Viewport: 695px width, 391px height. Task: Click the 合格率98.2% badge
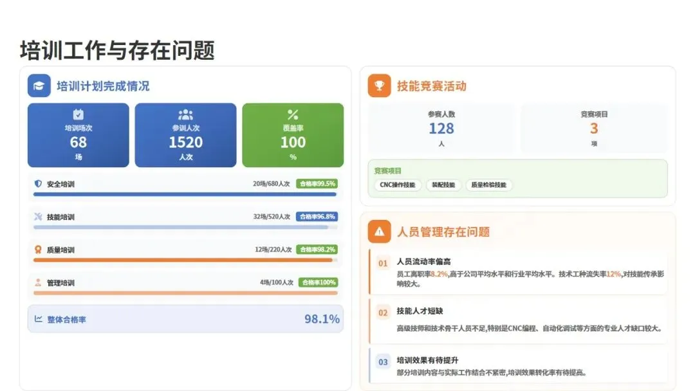click(317, 250)
